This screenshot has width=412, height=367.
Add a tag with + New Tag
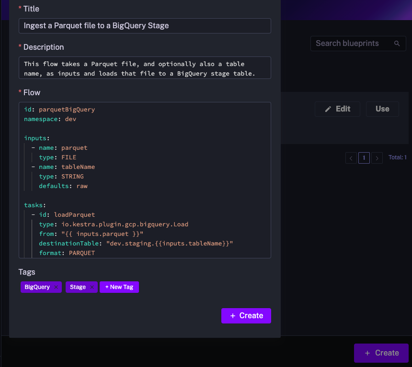[119, 287]
